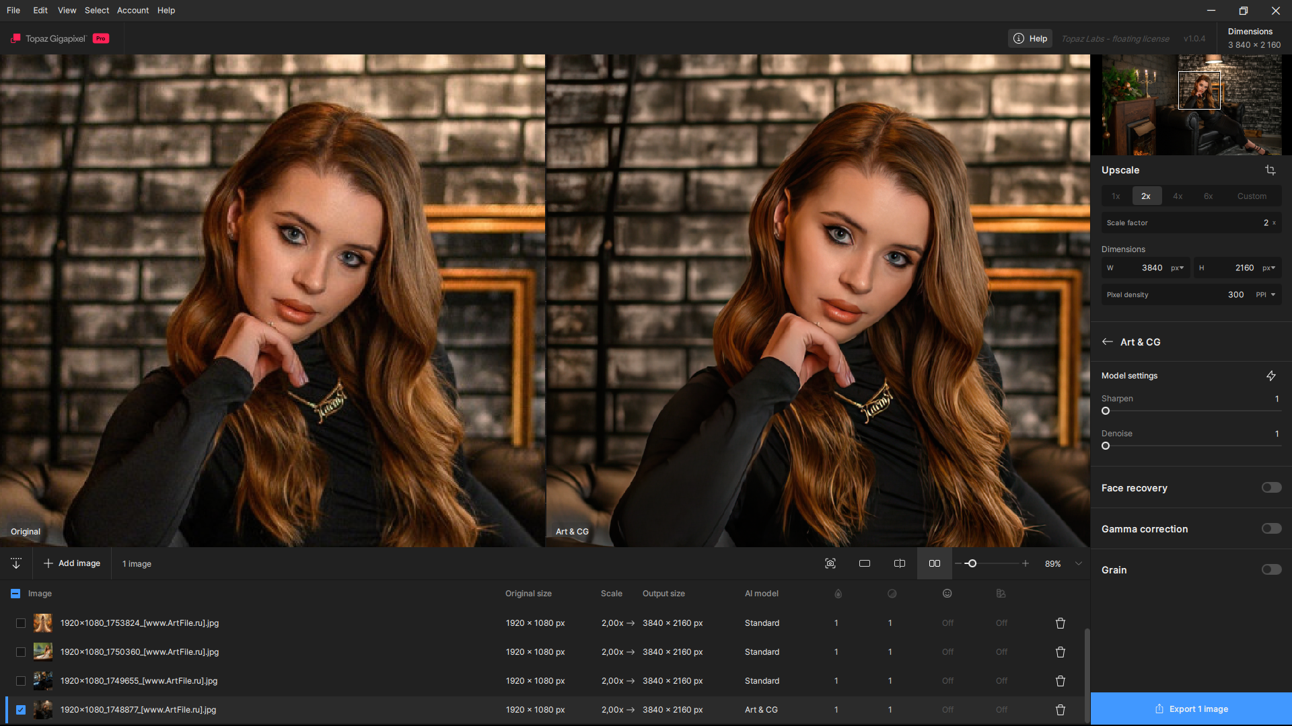Go back using the Art & CG arrow
1292x726 pixels.
coord(1107,341)
